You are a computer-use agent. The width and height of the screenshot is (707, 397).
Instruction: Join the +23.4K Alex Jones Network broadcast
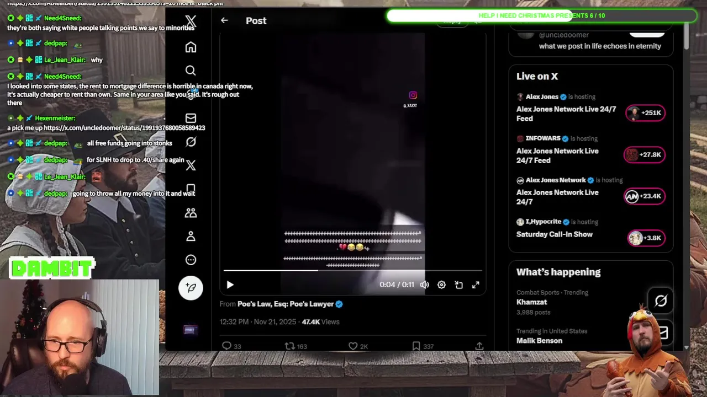pos(645,196)
